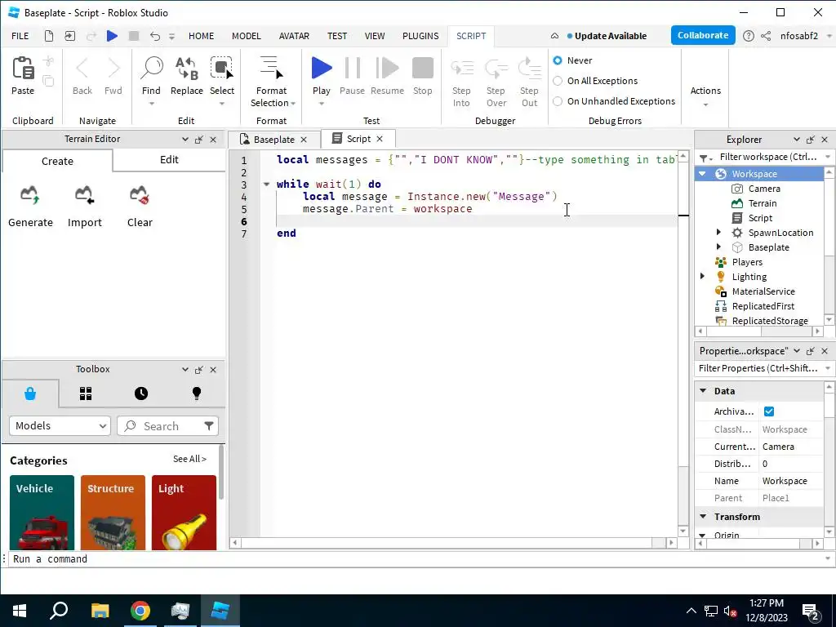
Task: Click the Collaborate button
Action: click(703, 35)
